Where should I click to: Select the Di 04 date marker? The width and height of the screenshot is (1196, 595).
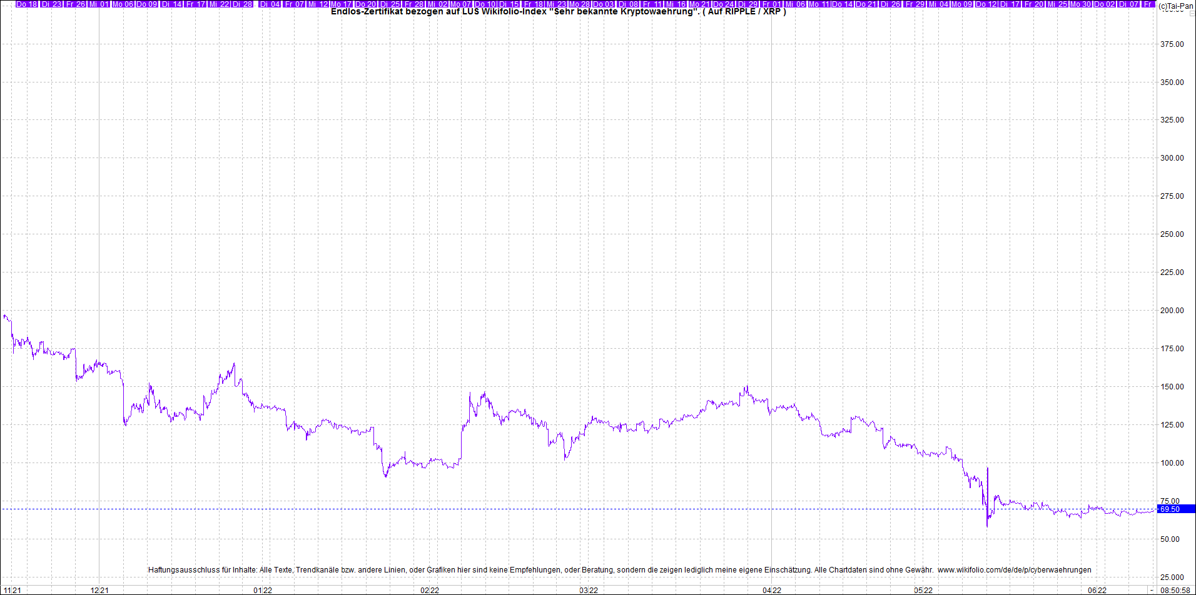pos(270,4)
